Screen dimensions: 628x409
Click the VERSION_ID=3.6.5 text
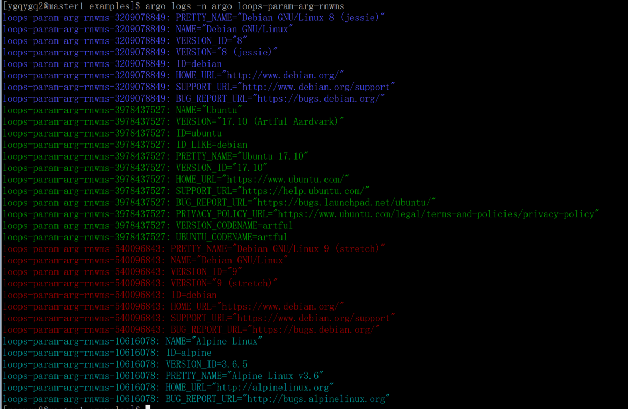[206, 364]
